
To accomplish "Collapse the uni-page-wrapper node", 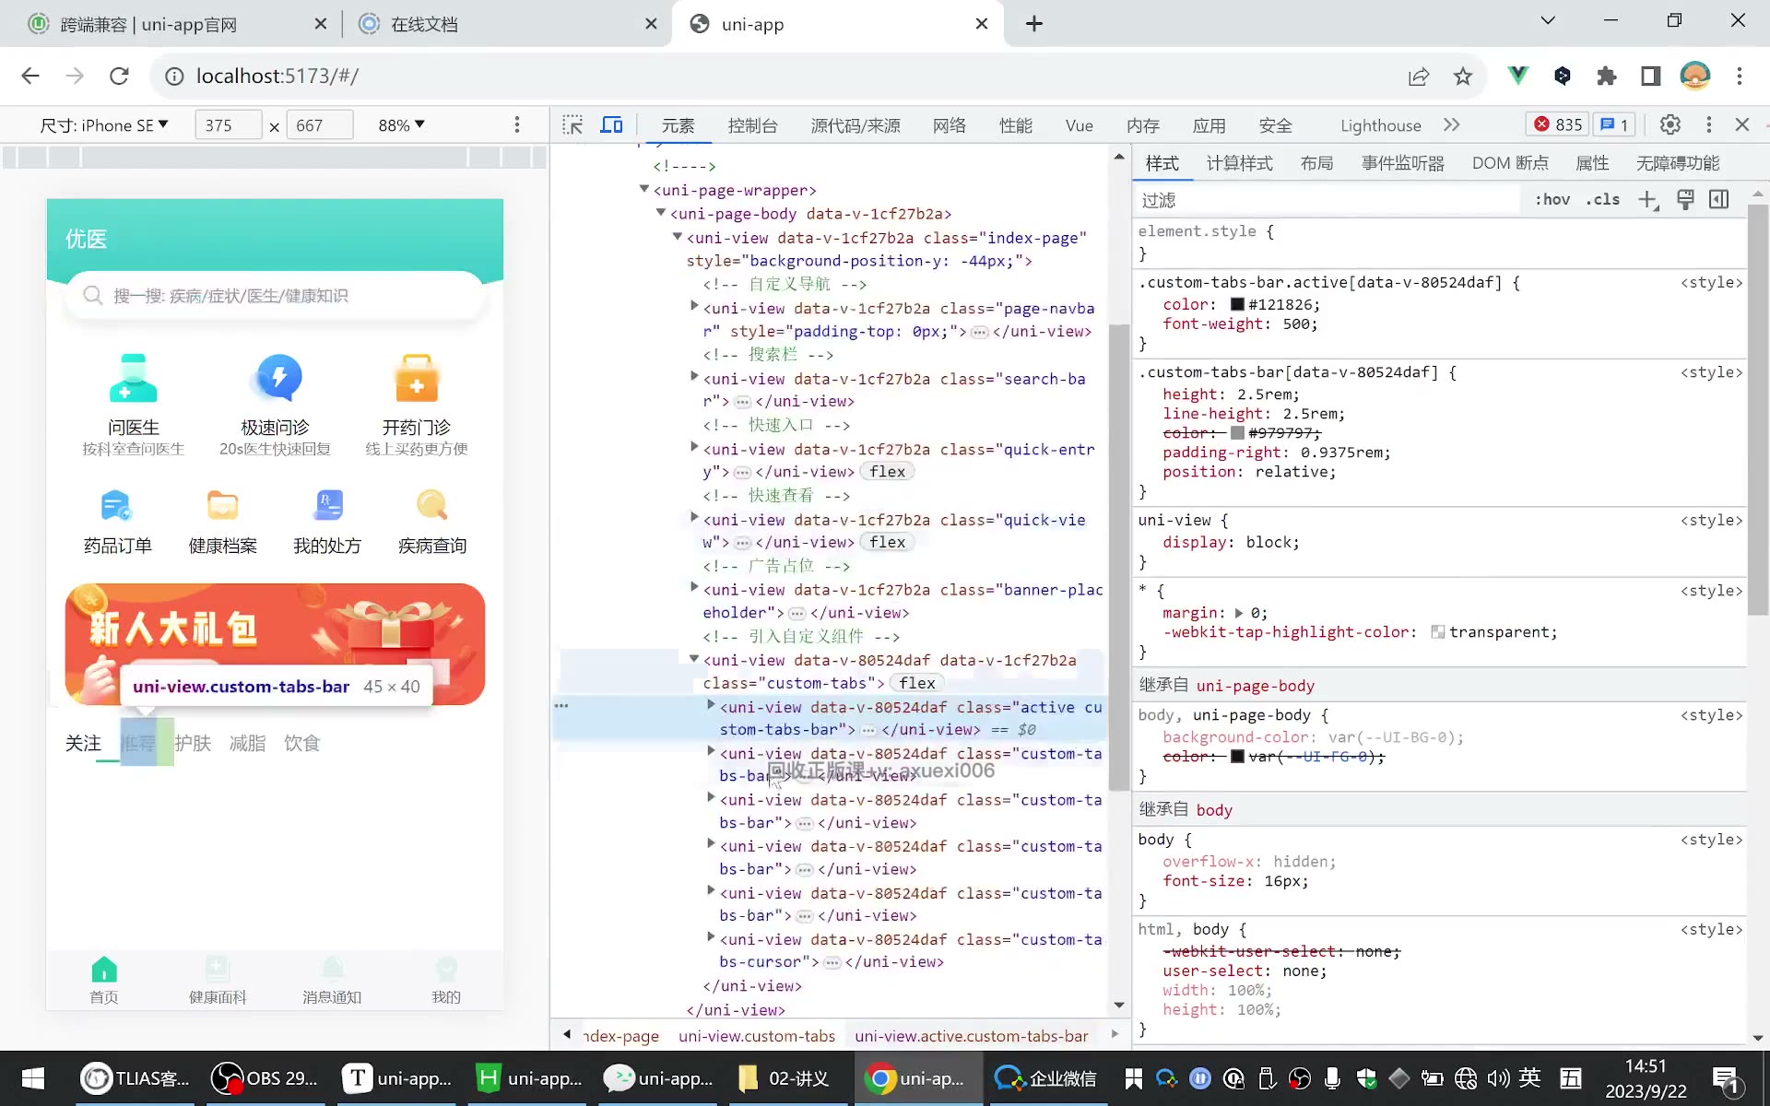I will [644, 189].
